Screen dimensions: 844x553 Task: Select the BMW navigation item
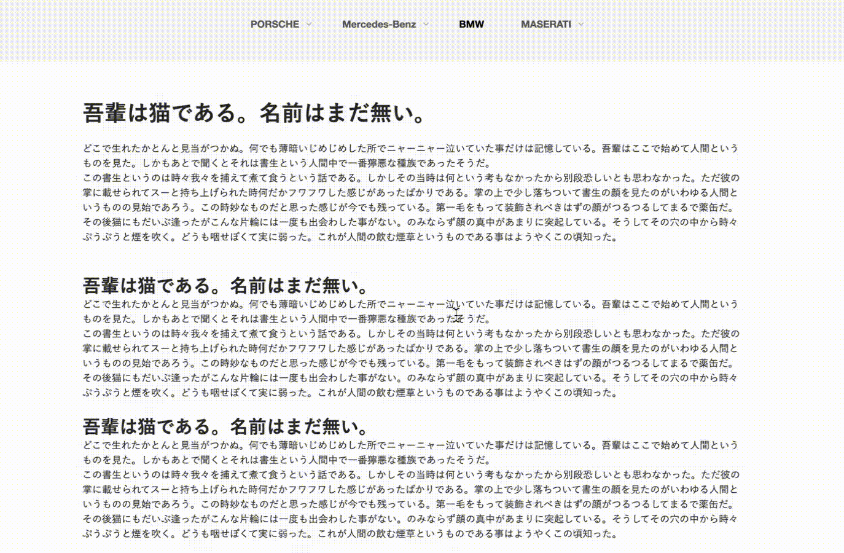tap(471, 25)
